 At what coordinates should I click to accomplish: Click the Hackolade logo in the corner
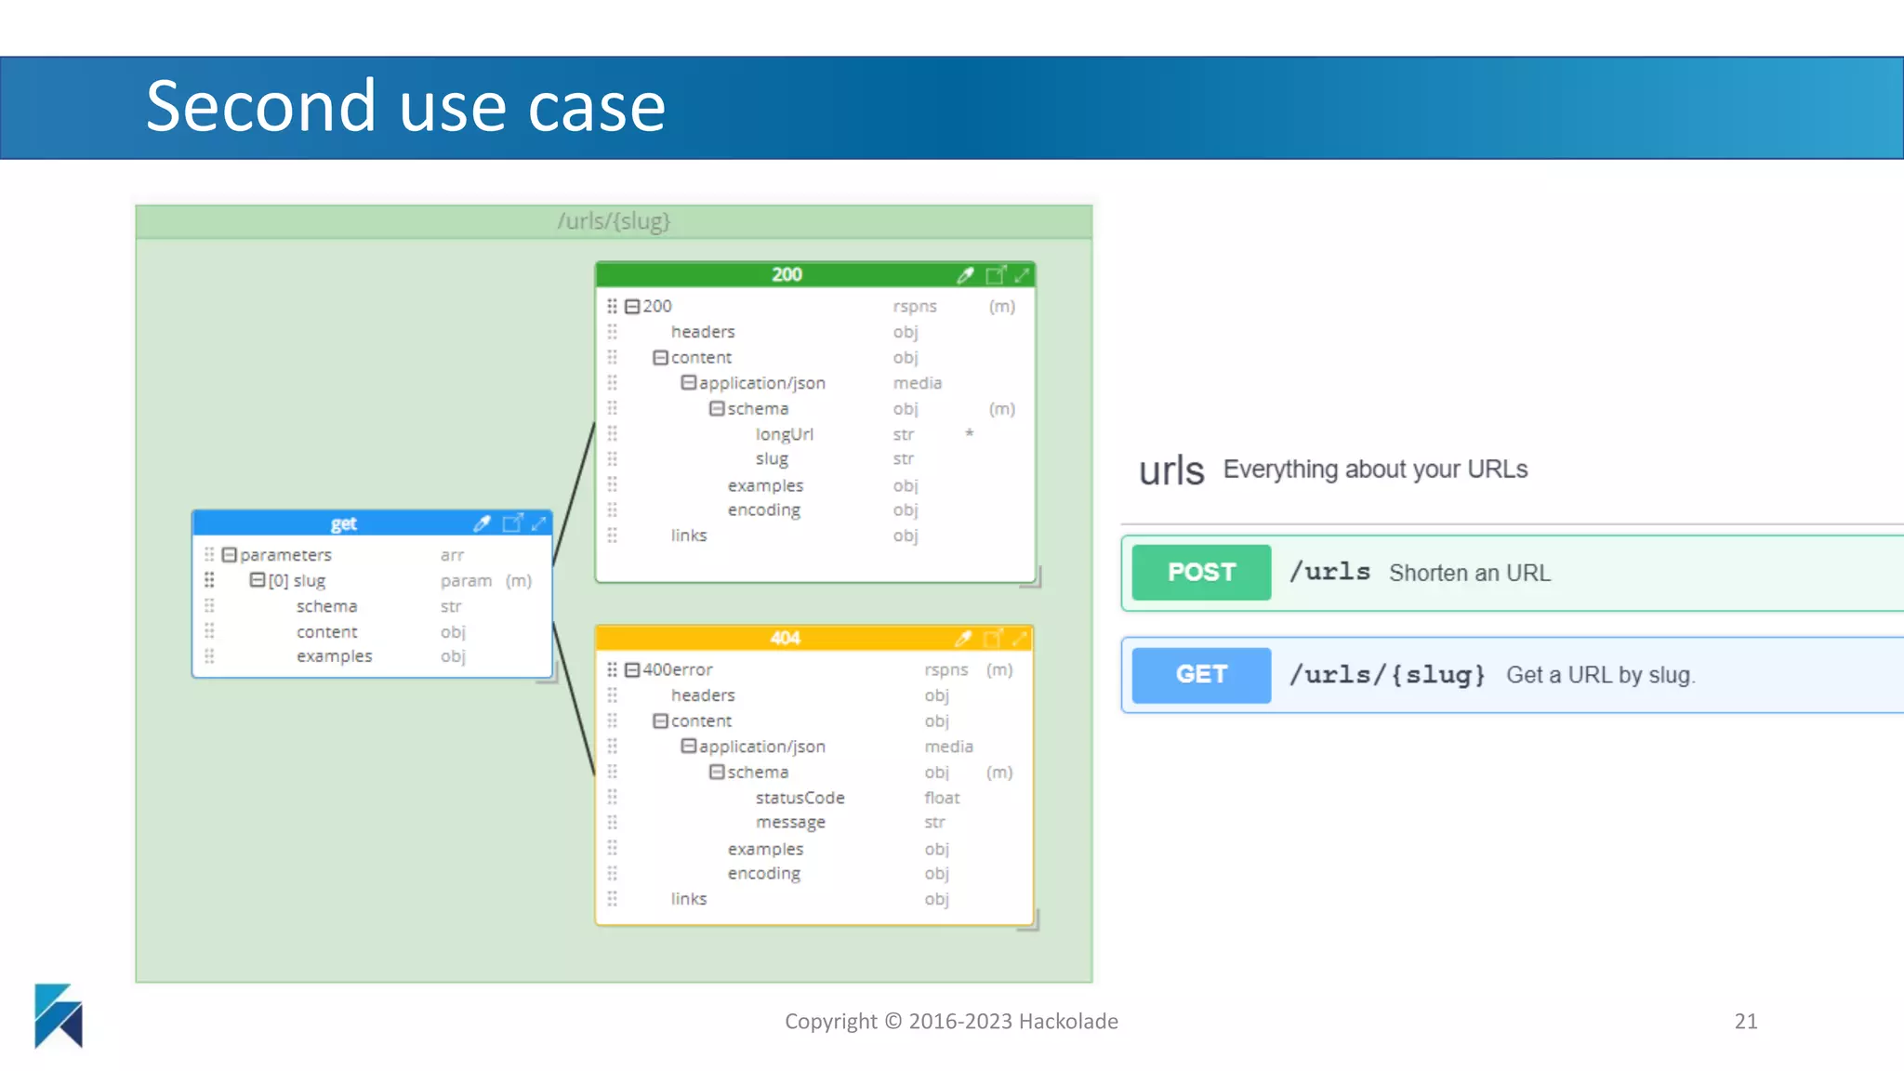point(59,1015)
